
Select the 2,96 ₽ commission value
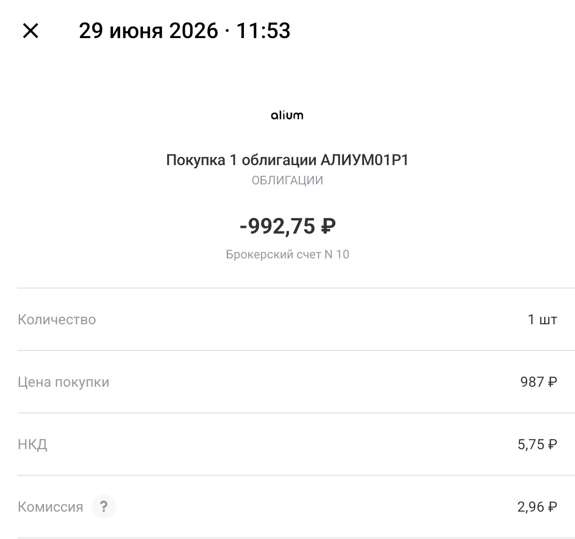pyautogui.click(x=537, y=507)
